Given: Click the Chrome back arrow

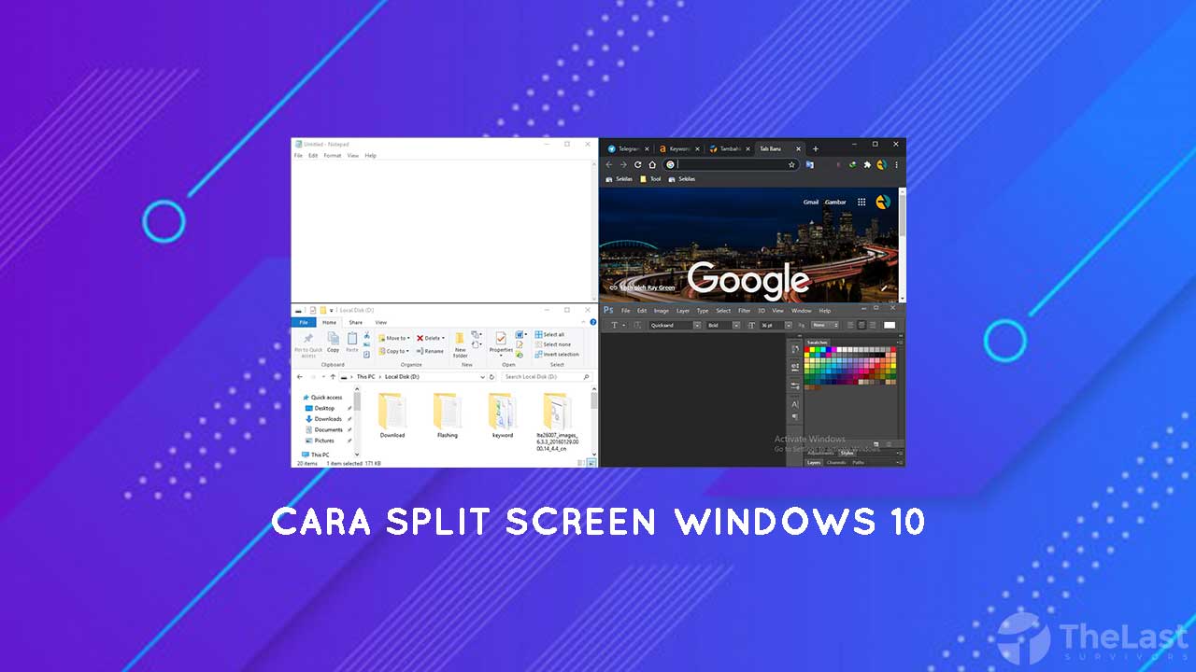Looking at the screenshot, I should pyautogui.click(x=609, y=164).
